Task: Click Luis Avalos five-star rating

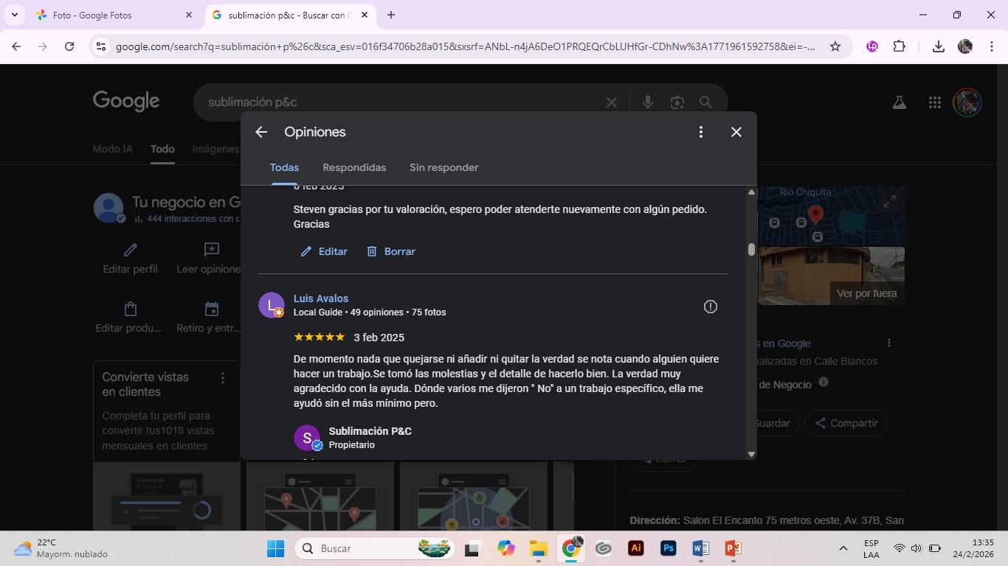Action: click(320, 337)
